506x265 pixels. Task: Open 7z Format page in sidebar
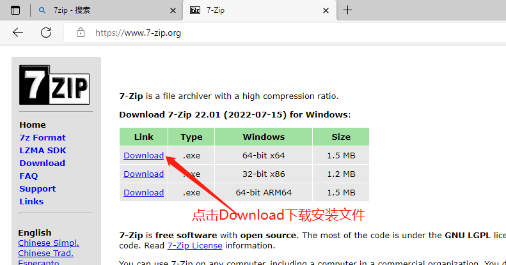pyautogui.click(x=42, y=138)
